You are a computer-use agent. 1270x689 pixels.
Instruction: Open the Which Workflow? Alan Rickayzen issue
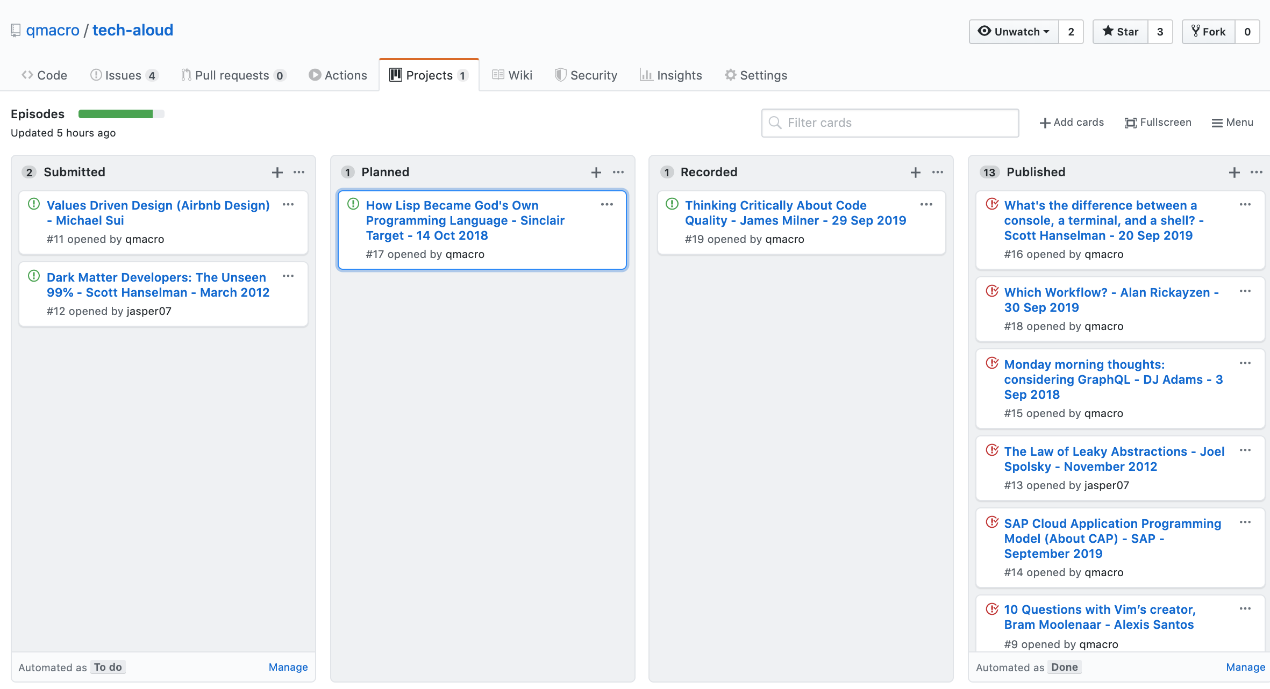point(1111,300)
